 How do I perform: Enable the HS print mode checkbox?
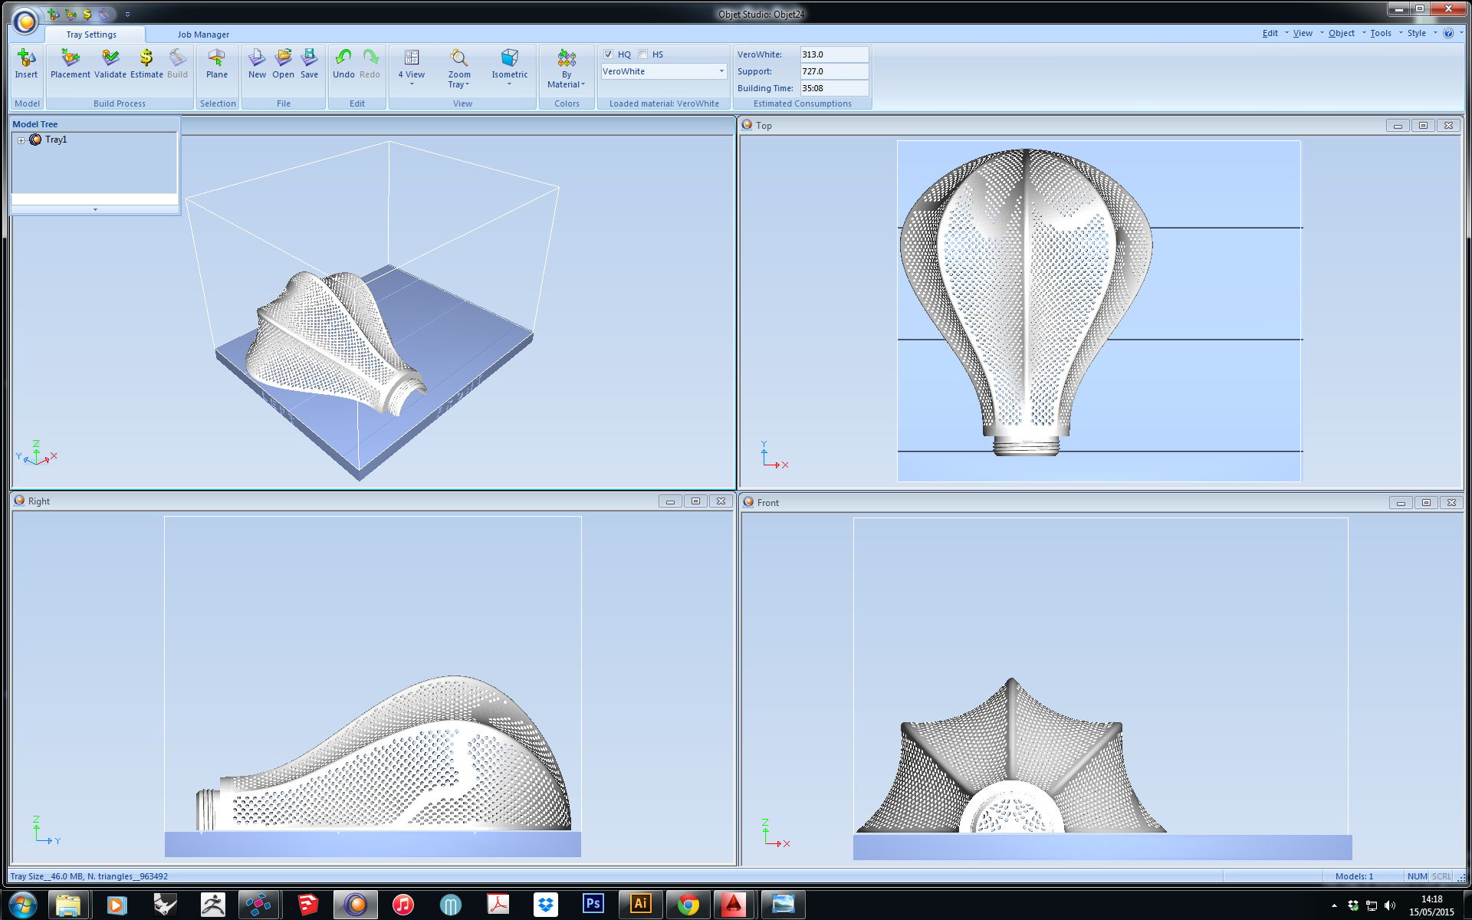(643, 54)
